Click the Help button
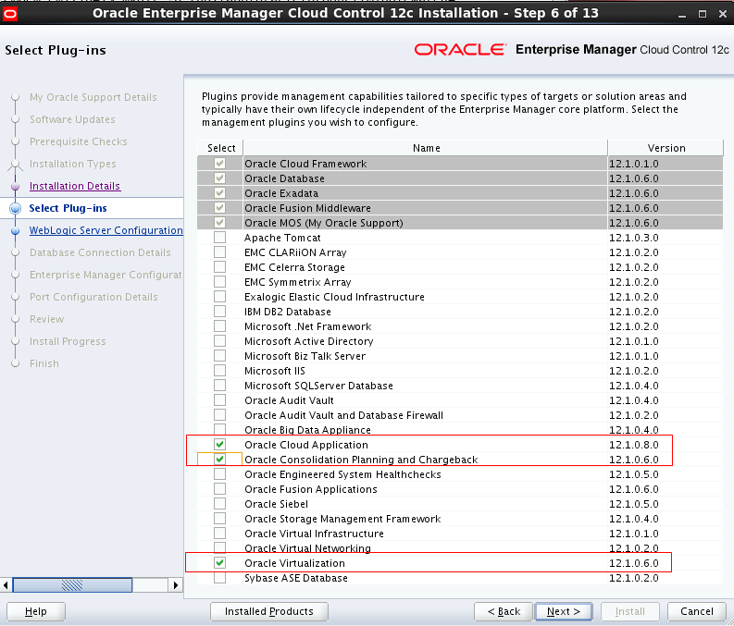 [36, 611]
